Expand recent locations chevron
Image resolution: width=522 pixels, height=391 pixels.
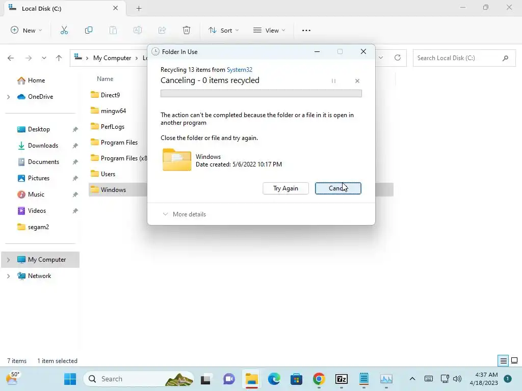44,58
